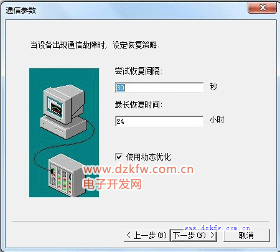Click the 使用动态优化 checkbox label text
This screenshot has height=252, width=280.
(149, 157)
